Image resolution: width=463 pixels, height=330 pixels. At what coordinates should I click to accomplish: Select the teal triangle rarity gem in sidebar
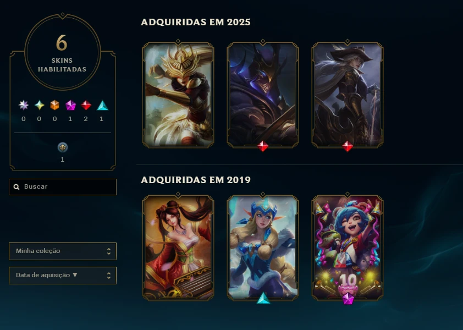coord(102,106)
